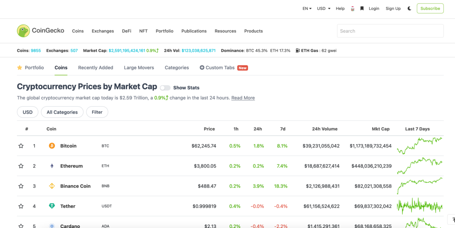455x228 pixels.
Task: Open the Tether coin name link
Action: coord(68,206)
